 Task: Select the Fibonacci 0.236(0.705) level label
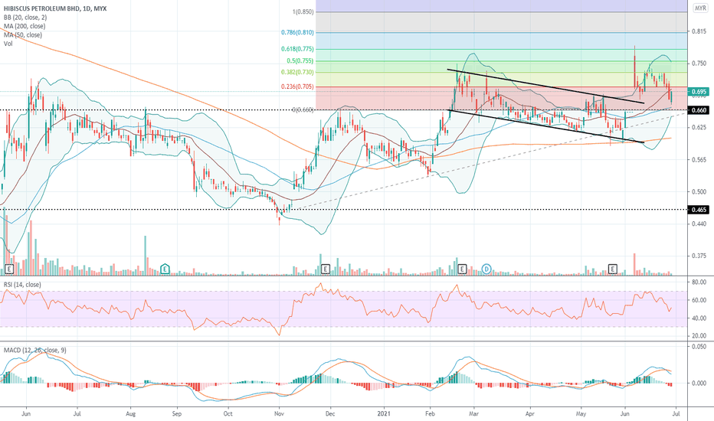click(297, 86)
